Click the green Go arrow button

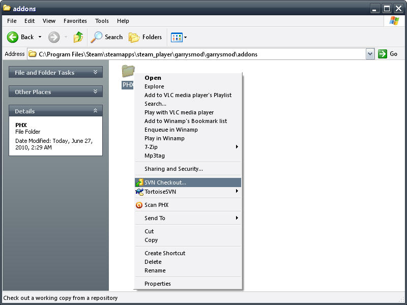point(383,54)
